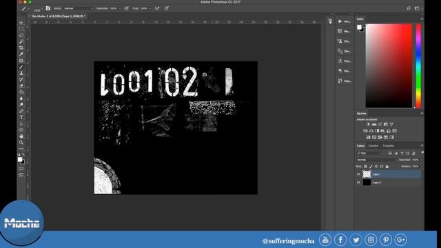Viewport: 441px width, 248px height.
Task: Select the Type tool
Action: tap(21, 118)
